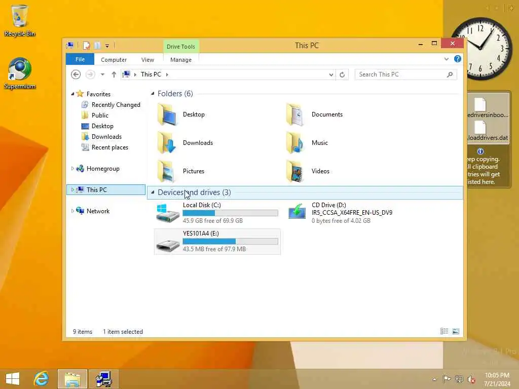Open the taskbar app next to File Explorer
The image size is (519, 389).
pyautogui.click(x=103, y=379)
